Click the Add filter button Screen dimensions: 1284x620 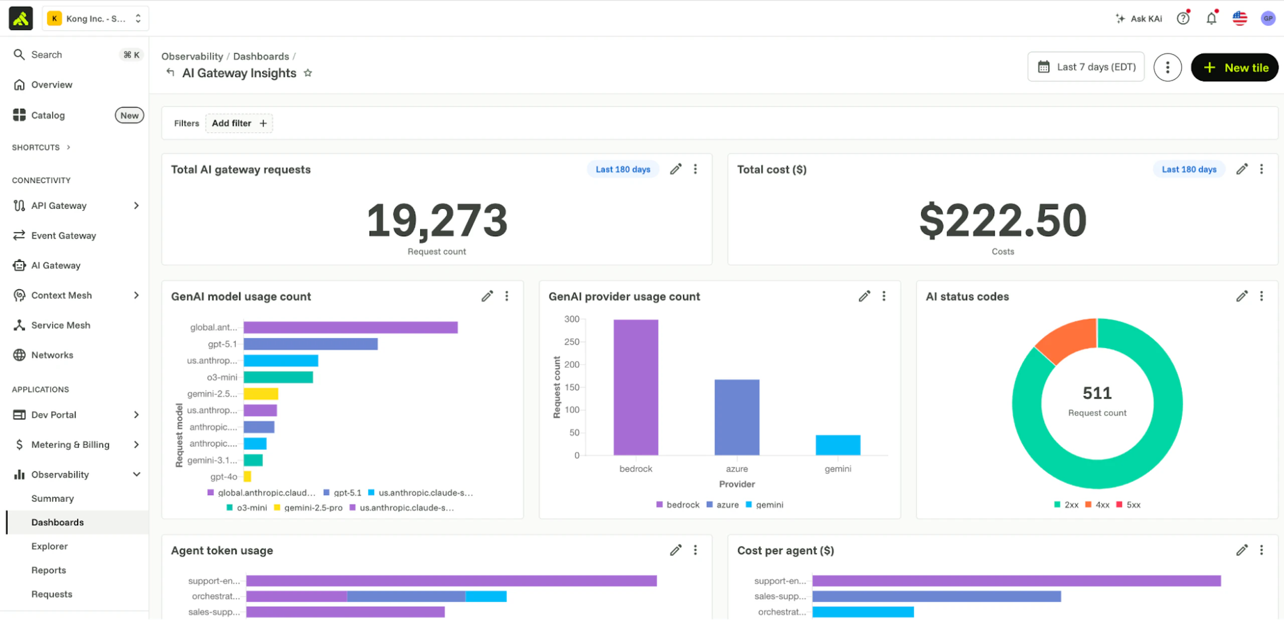coord(239,123)
